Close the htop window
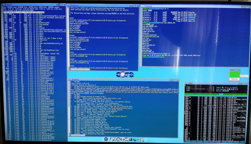 coord(246,84)
